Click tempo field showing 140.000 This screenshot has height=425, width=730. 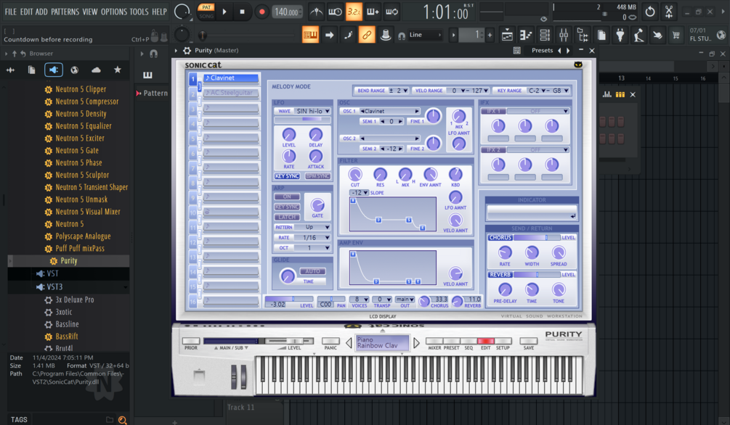pyautogui.click(x=287, y=12)
